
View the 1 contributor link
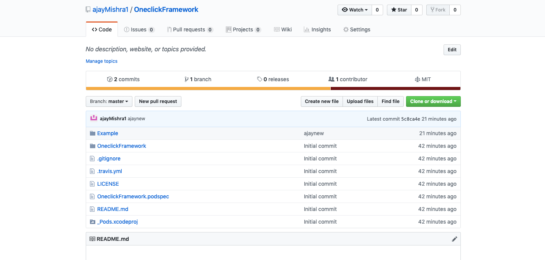click(348, 79)
